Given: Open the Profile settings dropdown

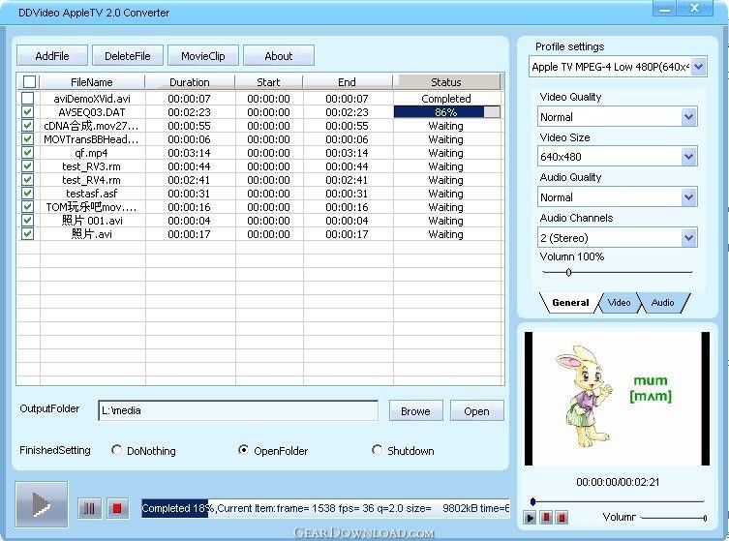Looking at the screenshot, I should [699, 67].
